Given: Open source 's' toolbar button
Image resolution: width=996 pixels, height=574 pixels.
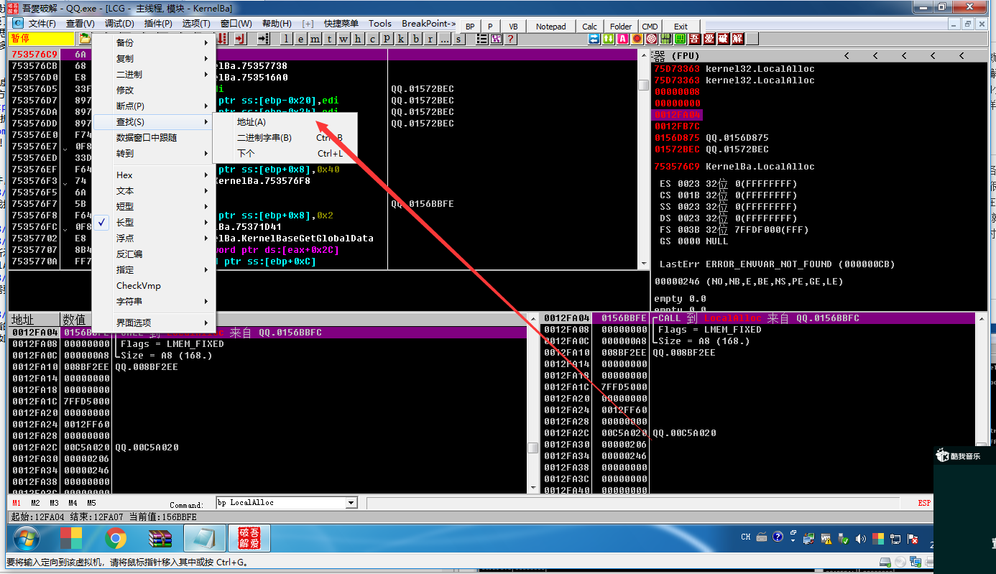Looking at the screenshot, I should (x=458, y=39).
